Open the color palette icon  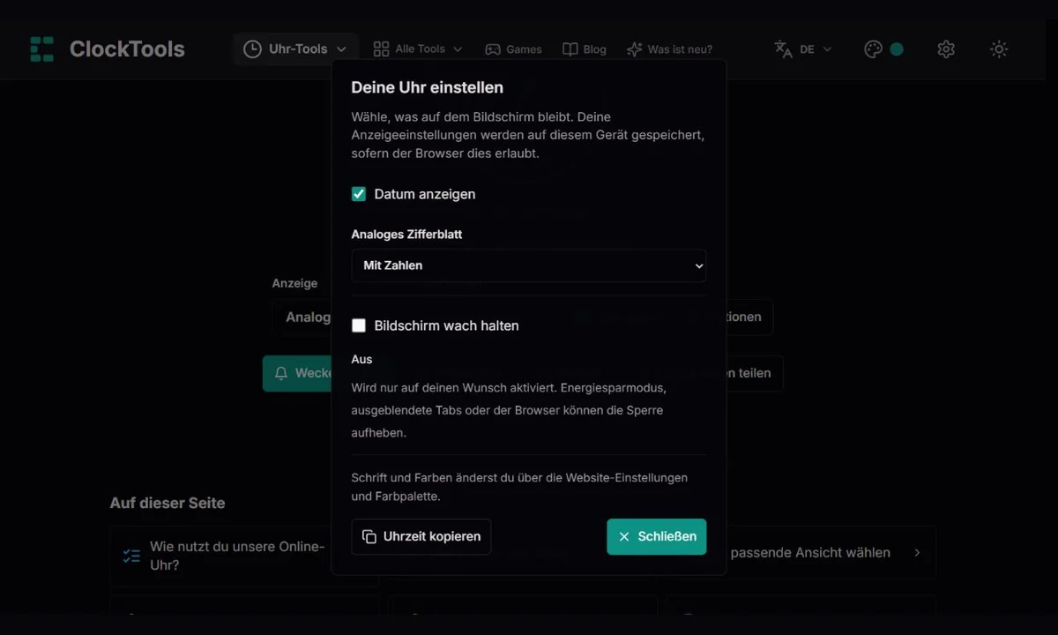(873, 49)
